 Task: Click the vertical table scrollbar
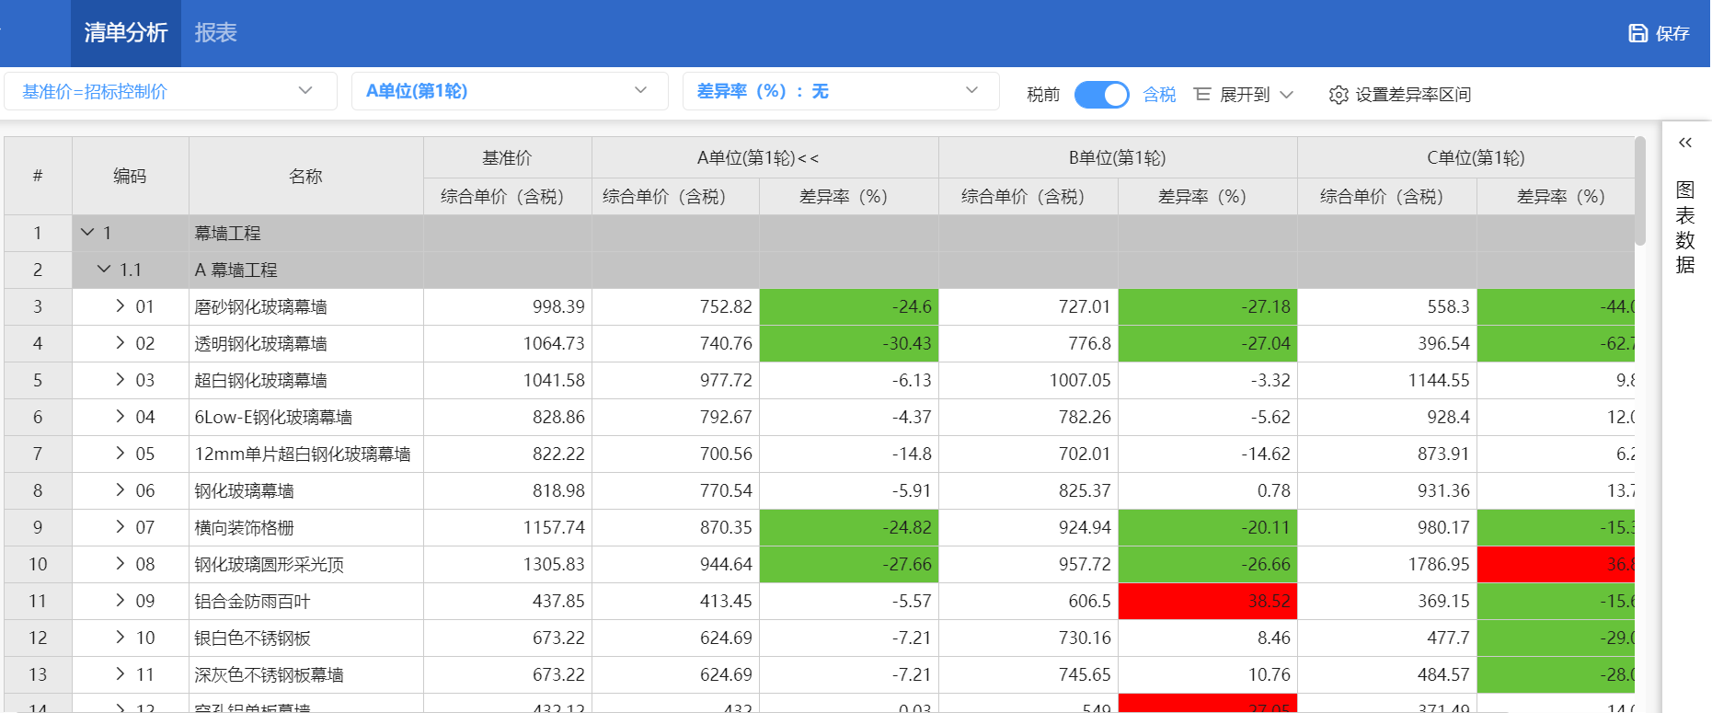tap(1639, 193)
